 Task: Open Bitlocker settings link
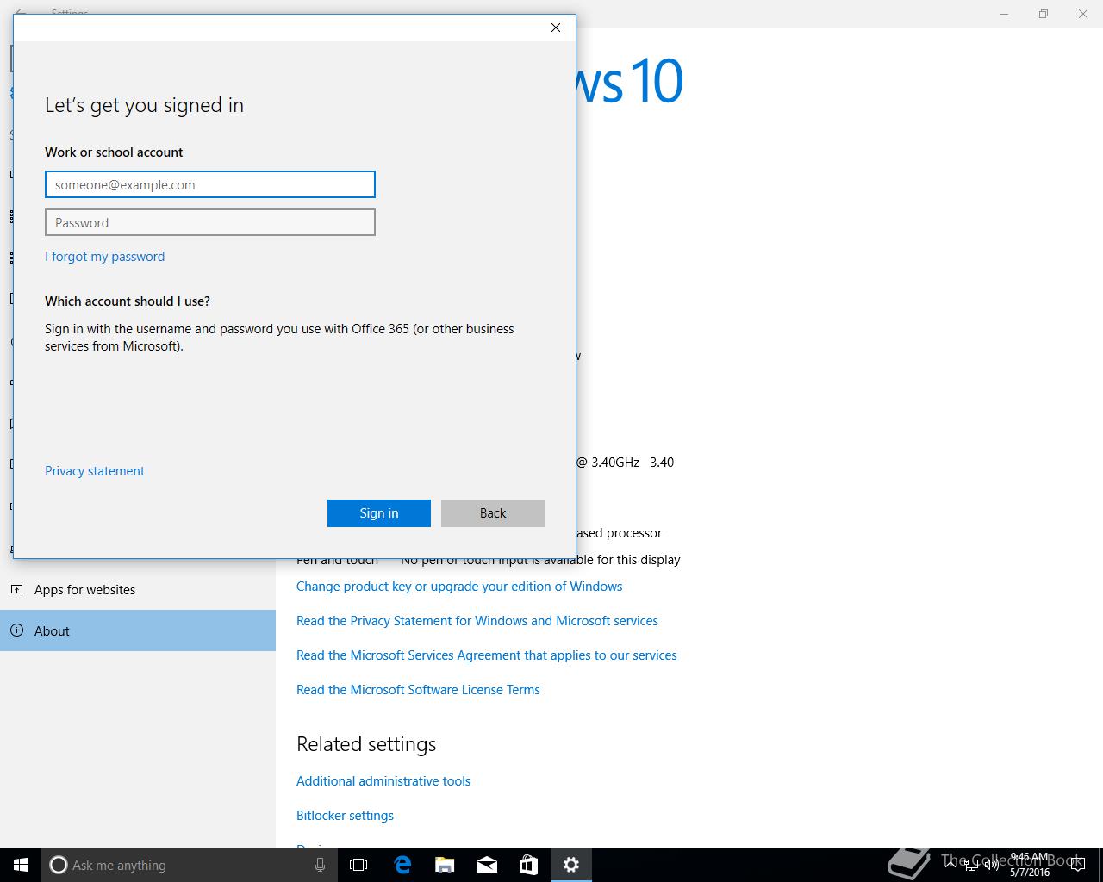345,816
